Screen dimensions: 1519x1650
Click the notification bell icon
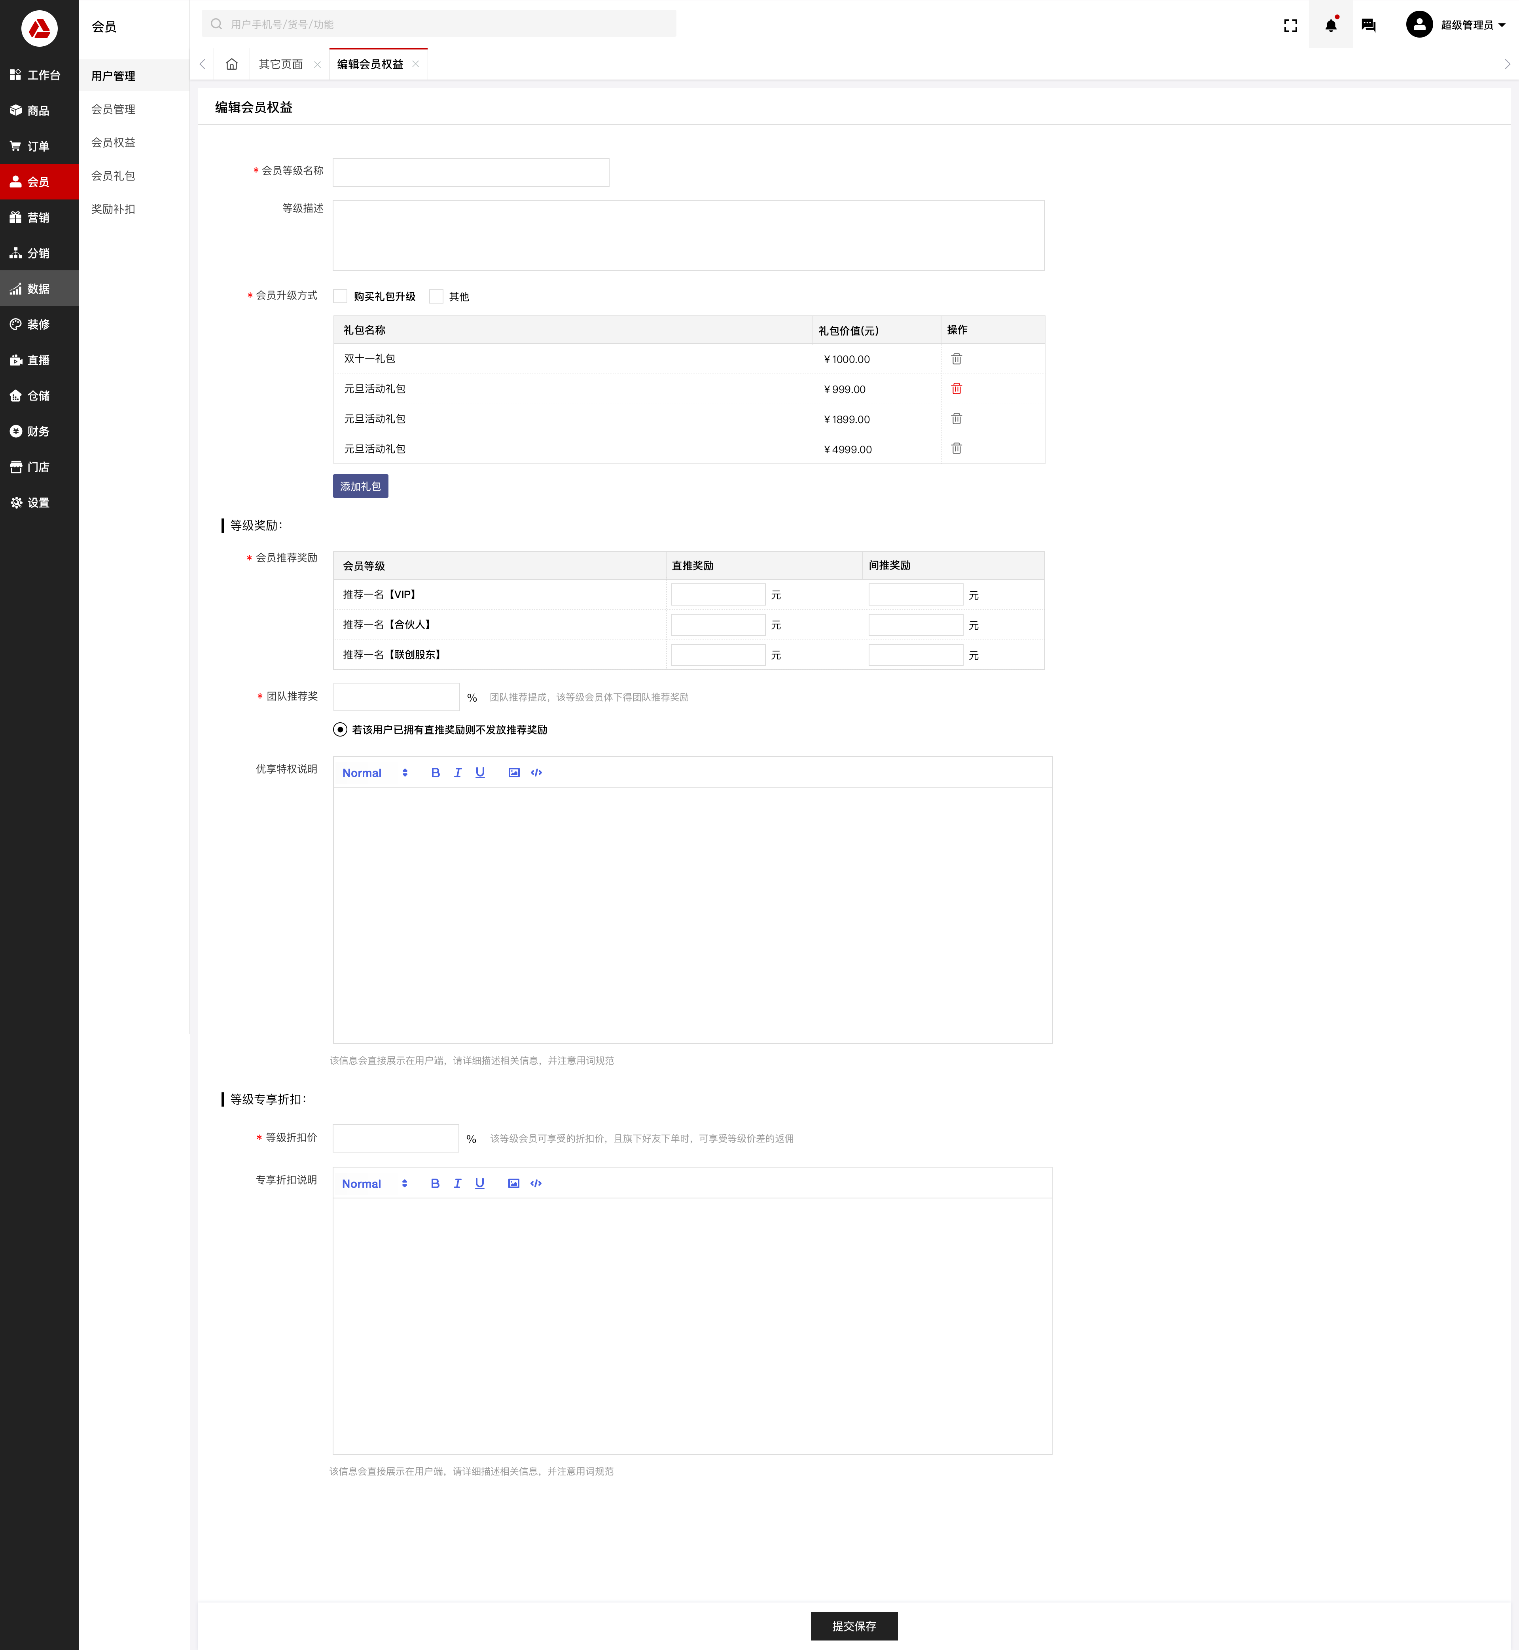coord(1331,25)
